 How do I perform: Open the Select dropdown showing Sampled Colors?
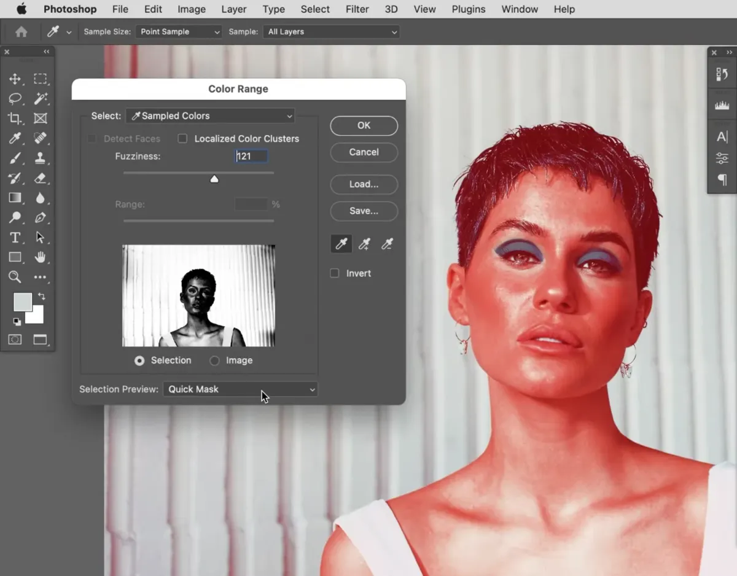click(x=210, y=115)
